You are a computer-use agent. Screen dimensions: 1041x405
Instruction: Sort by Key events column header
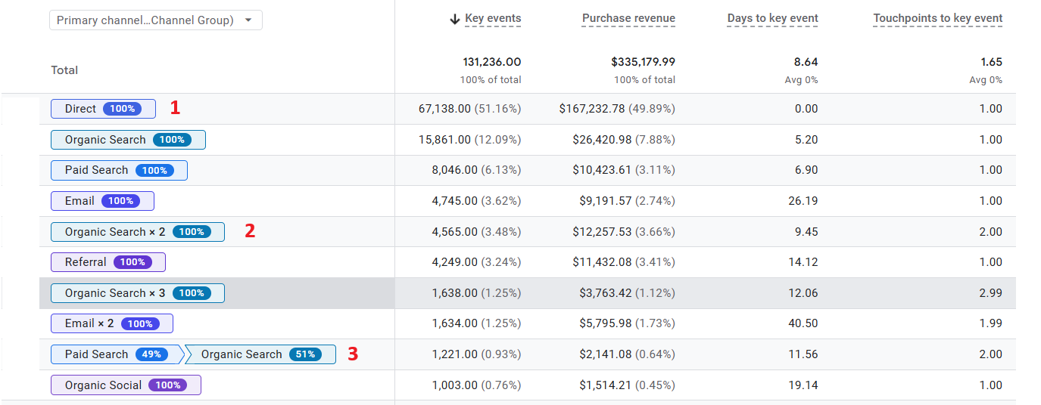coord(493,19)
